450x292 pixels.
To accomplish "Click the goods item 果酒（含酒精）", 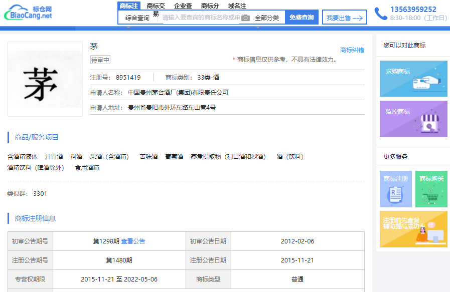I will tap(111, 156).
